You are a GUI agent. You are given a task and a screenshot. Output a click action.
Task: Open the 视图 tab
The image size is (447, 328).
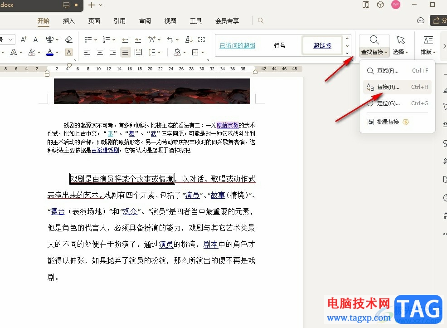point(170,21)
